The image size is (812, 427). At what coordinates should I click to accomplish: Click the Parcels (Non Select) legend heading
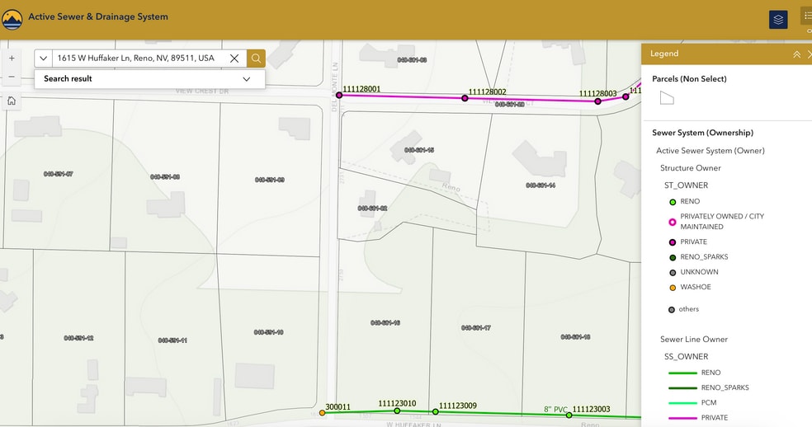click(689, 78)
